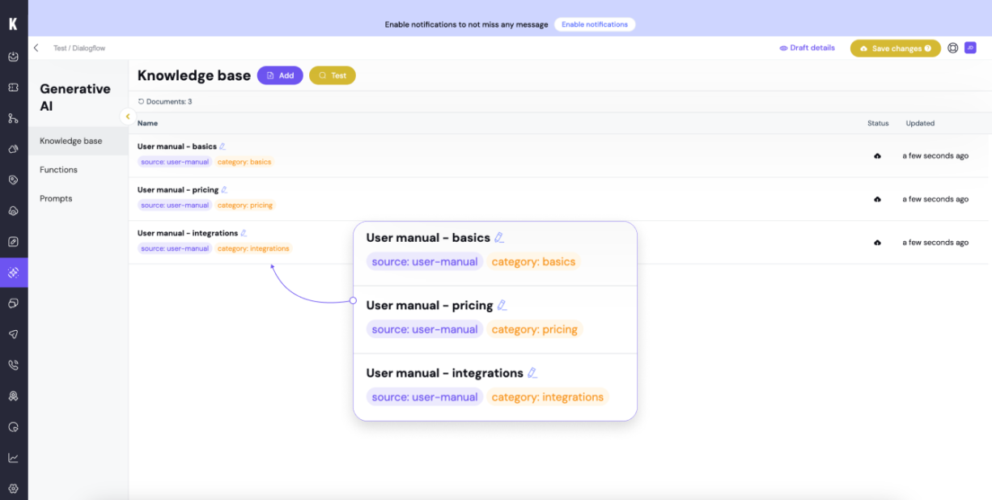This screenshot has width=992, height=500.
Task: Click the Save changes button
Action: click(895, 49)
